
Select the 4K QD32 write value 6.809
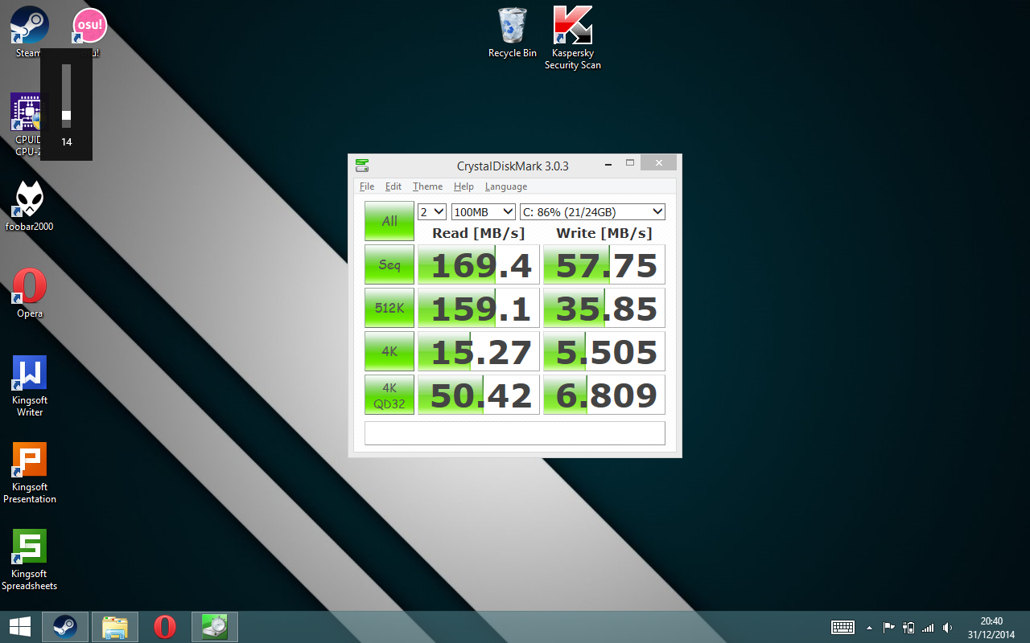(x=604, y=395)
